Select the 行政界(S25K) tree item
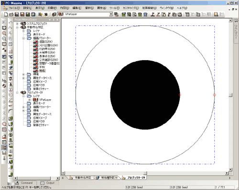Screen dimensions: 239x190 47,49
